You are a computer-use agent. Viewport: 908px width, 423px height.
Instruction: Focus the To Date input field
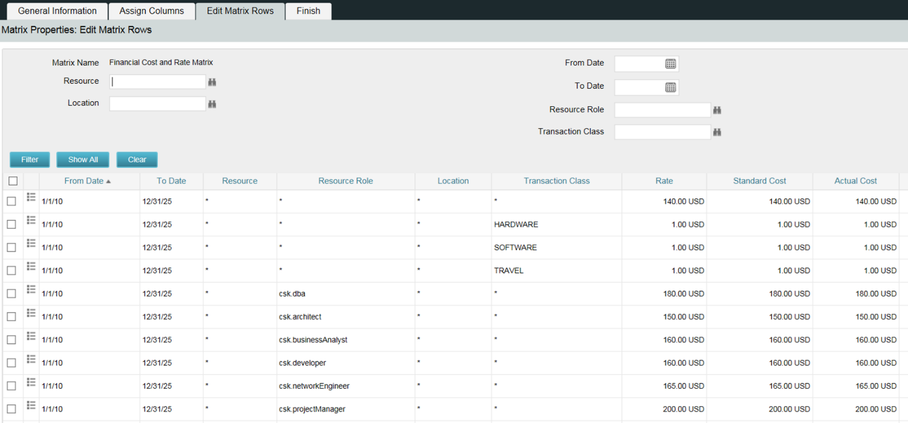pos(647,87)
